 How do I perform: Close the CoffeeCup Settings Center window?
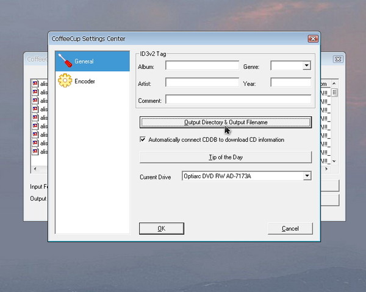pos(313,39)
